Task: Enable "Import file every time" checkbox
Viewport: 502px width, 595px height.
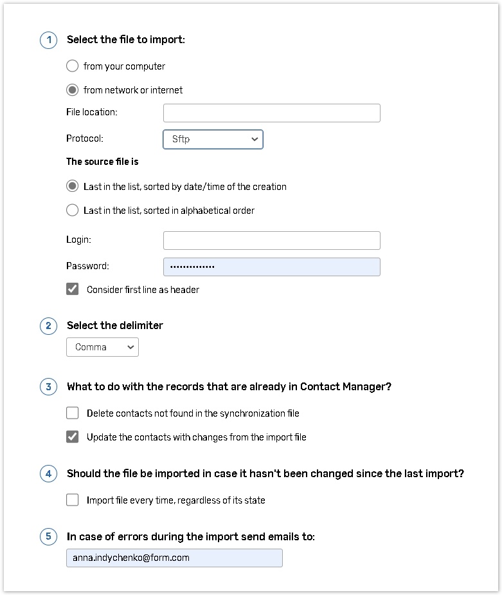Action: [x=73, y=500]
